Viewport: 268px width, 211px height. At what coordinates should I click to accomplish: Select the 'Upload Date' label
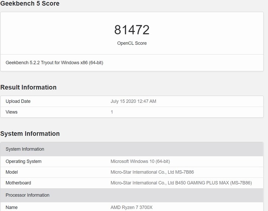click(18, 101)
